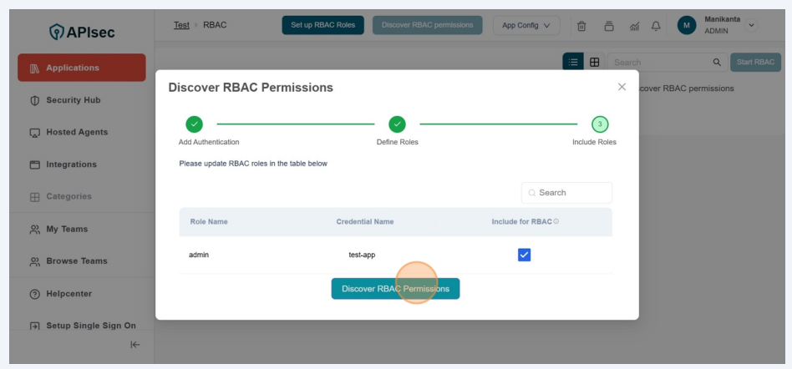Uncheck Include for RBAC for admin role
The width and height of the screenshot is (792, 369).
click(525, 255)
